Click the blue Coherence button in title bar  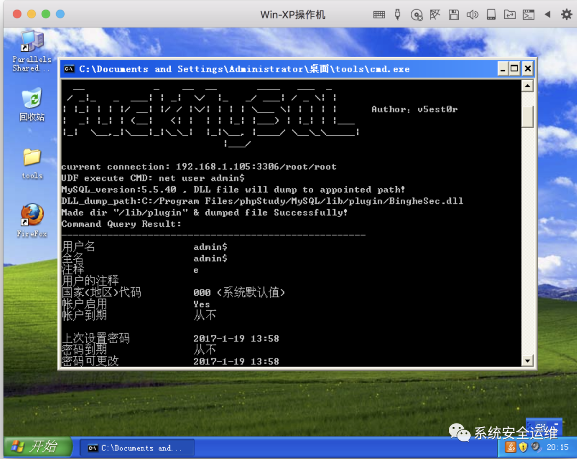coord(60,14)
